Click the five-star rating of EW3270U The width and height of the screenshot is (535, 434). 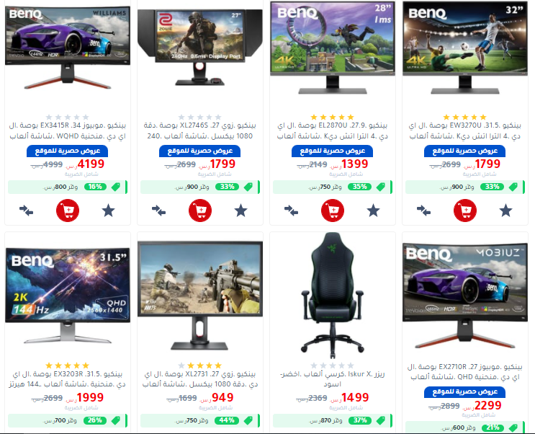[x=464, y=118]
